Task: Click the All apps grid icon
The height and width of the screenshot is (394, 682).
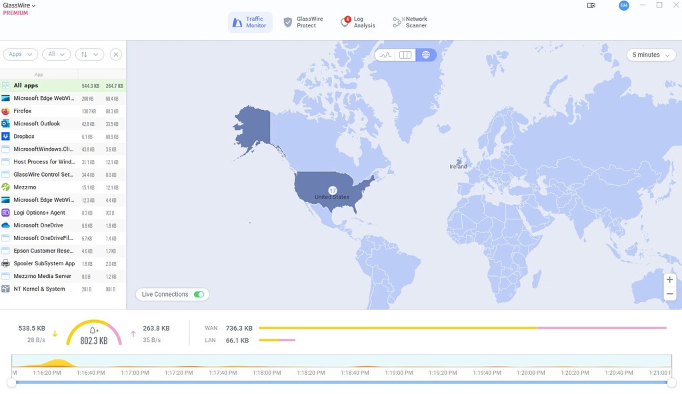Action: point(5,86)
